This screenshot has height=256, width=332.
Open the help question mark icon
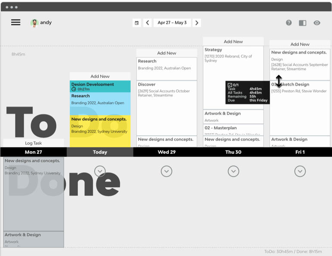point(289,23)
